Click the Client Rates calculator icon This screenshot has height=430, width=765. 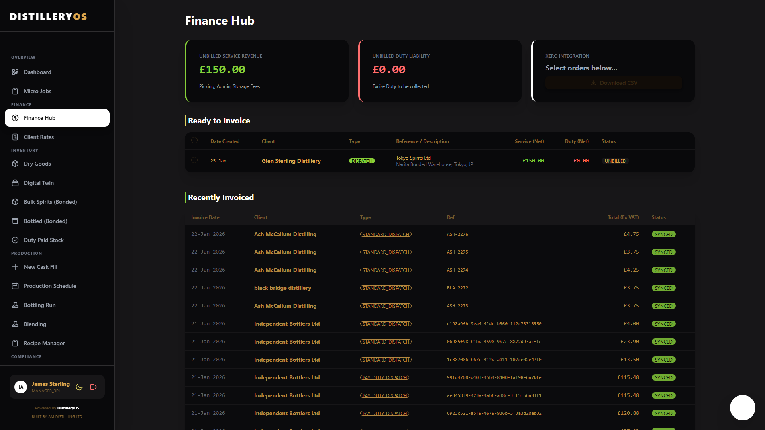click(15, 137)
